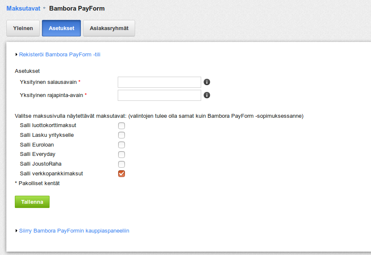Click the Salli Lasku yritykselle label
The width and height of the screenshot is (371, 255).
coord(47,135)
